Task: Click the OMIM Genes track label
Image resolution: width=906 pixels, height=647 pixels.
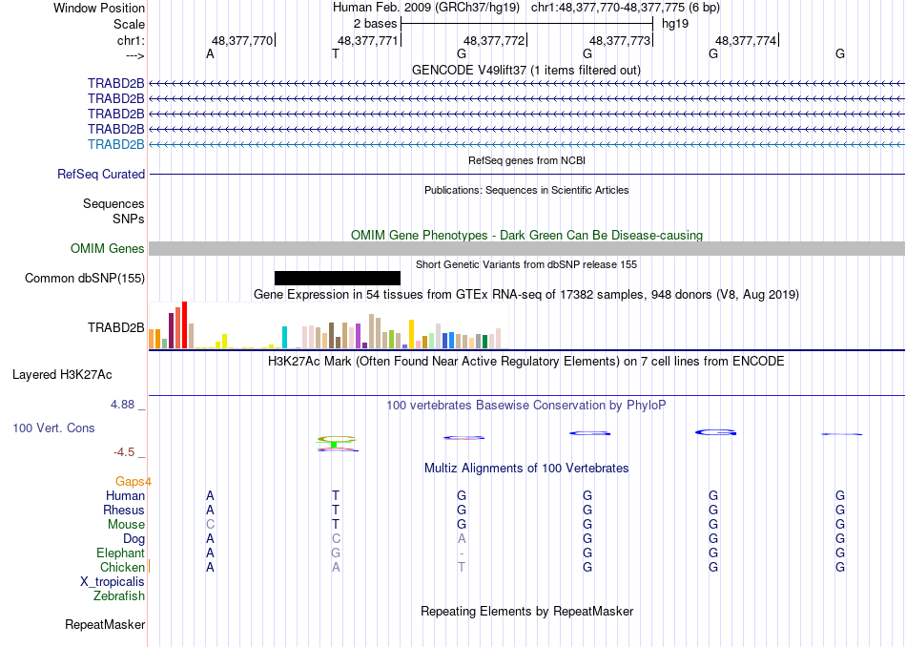Action: (108, 249)
